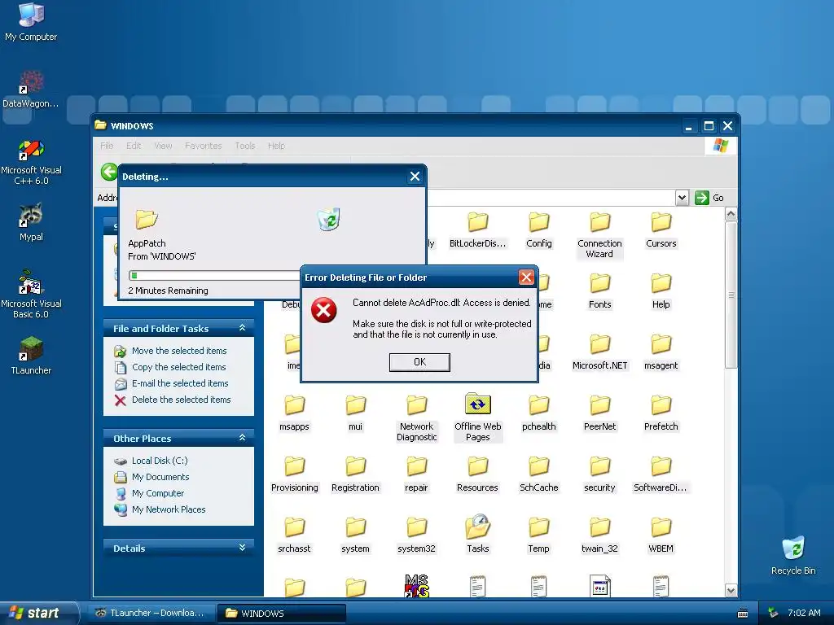Select the SoftwareDi... folder
Screen dimensions: 834x625
pyautogui.click(x=661, y=474)
